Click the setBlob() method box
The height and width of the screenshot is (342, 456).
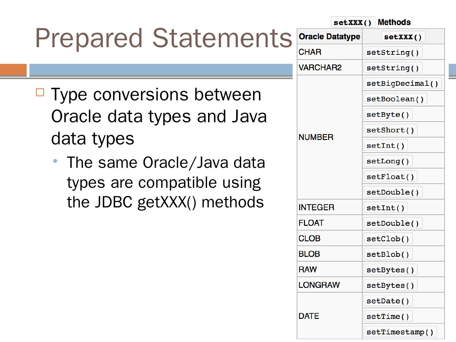[388, 254]
